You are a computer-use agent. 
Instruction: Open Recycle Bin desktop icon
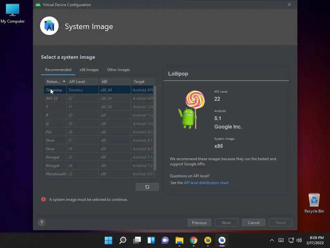pos(314,203)
